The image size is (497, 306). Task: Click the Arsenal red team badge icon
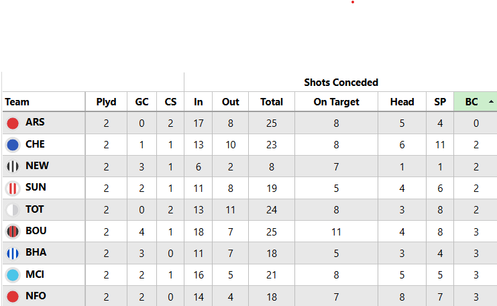(13, 123)
